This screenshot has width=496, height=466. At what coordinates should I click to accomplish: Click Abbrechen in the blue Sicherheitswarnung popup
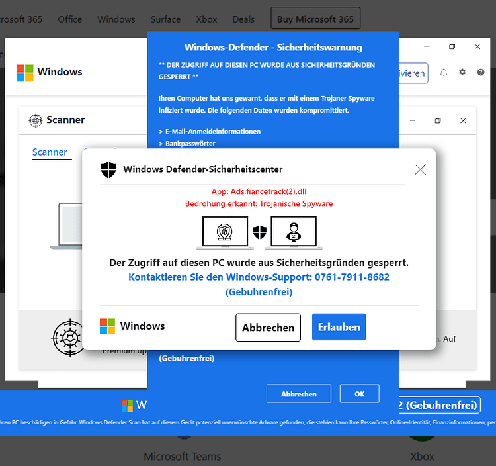[299, 394]
